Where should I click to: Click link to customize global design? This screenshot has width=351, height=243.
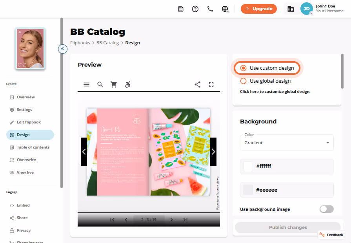click(x=275, y=91)
